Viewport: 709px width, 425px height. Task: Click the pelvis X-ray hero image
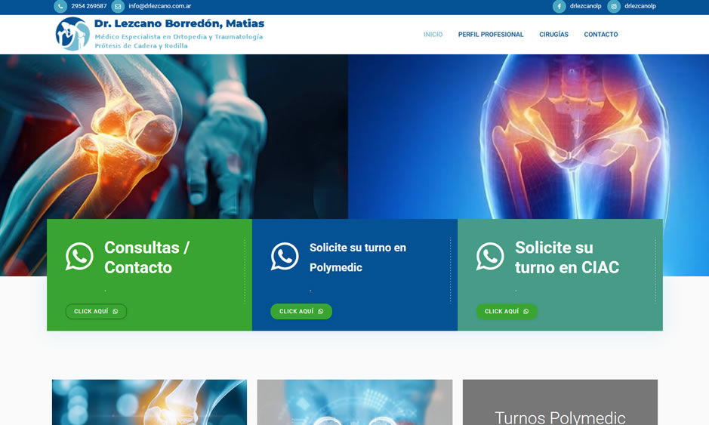coord(528,137)
